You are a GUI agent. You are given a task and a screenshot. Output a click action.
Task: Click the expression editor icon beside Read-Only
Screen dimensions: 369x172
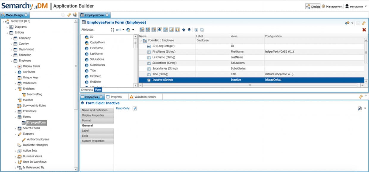point(360,108)
